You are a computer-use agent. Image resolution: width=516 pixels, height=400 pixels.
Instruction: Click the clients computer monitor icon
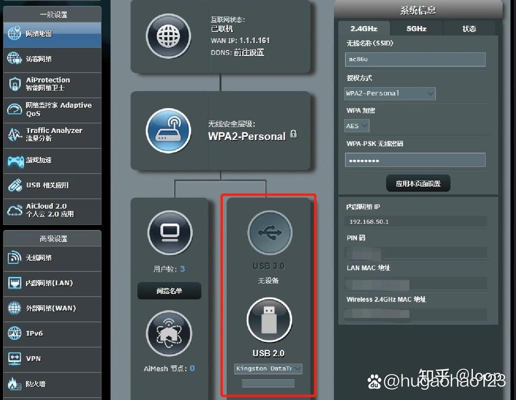[170, 232]
